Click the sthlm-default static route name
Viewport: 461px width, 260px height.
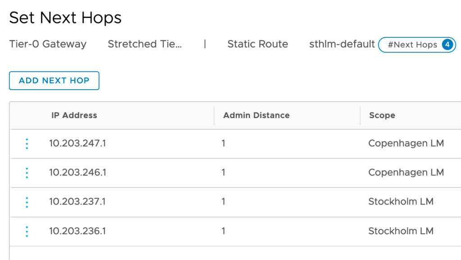click(342, 44)
